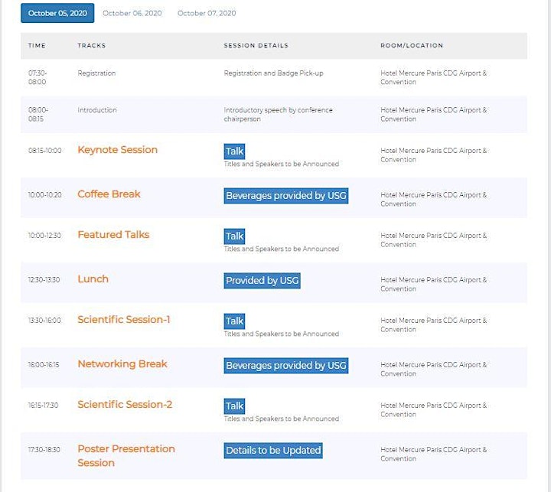
Task: Click the Hotel Mercure location in Introduction row
Action: tap(434, 114)
